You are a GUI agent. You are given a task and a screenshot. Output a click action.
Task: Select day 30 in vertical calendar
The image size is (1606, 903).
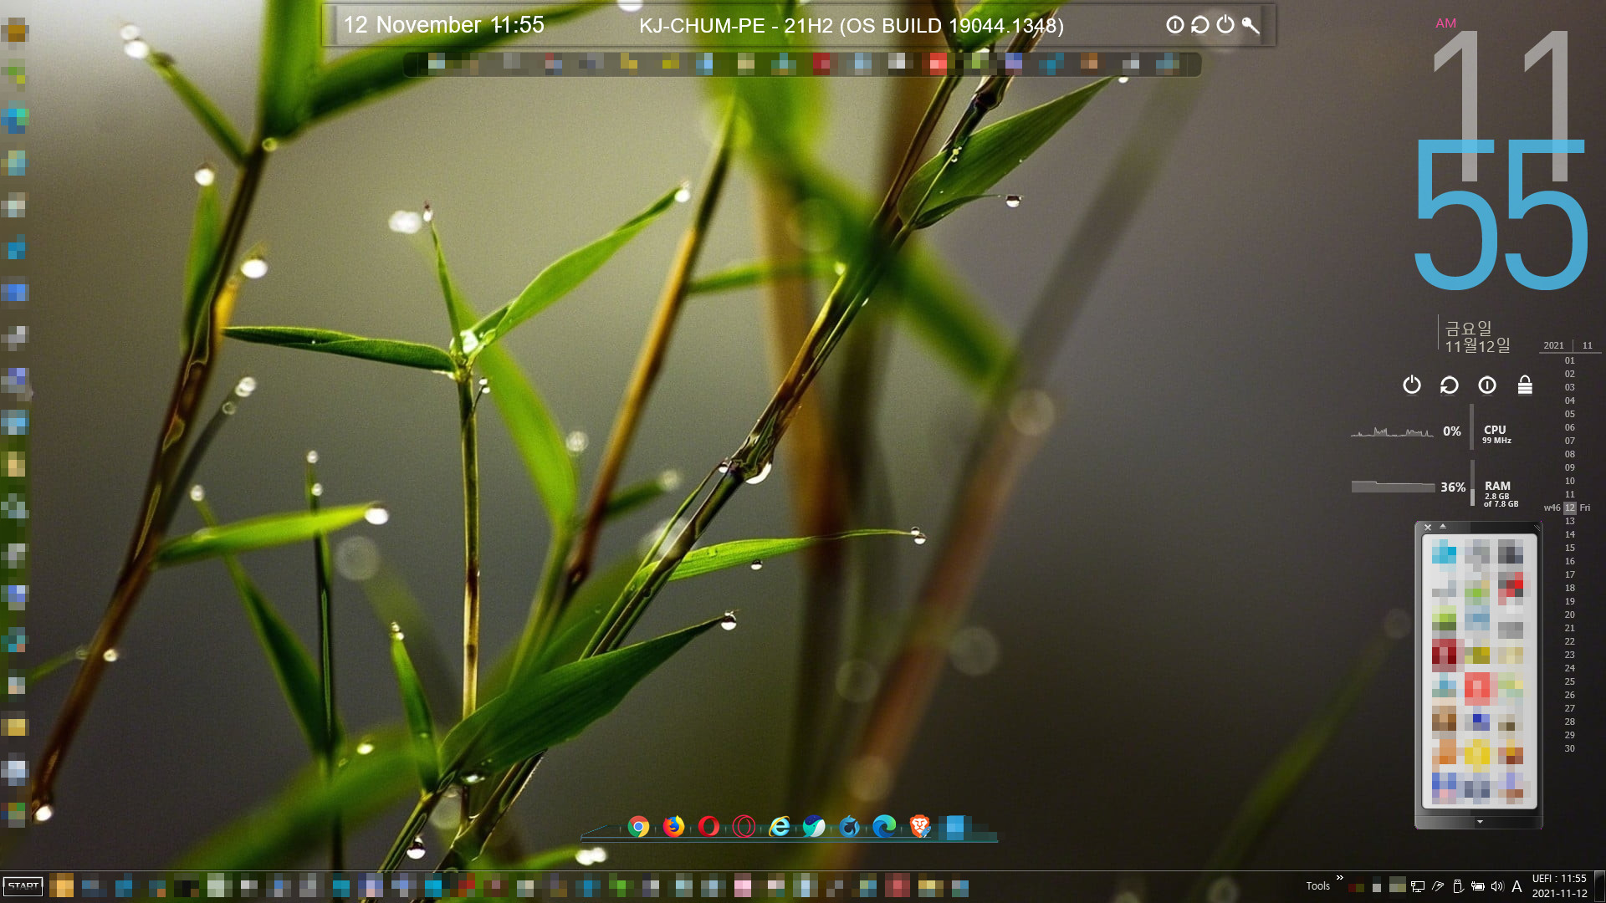point(1570,748)
